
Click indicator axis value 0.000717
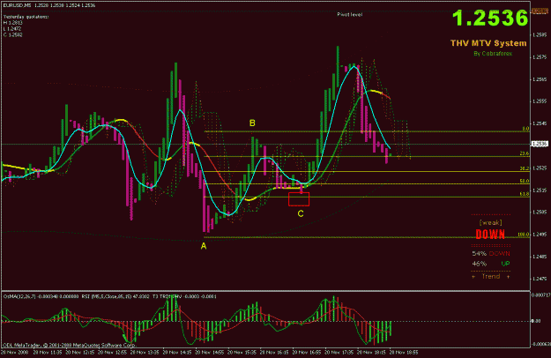point(540,295)
